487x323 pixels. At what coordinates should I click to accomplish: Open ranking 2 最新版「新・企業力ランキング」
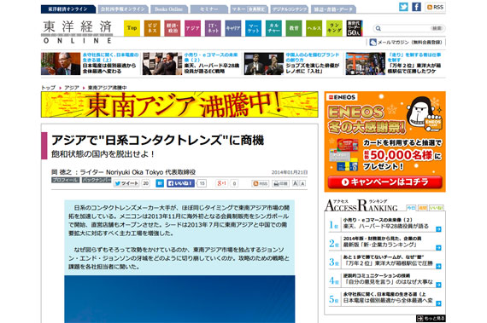pos(379,245)
